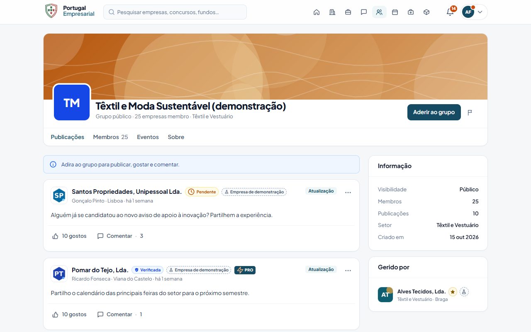The width and height of the screenshot is (531, 332).
Task: Open the home icon in top navigation
Action: (317, 12)
